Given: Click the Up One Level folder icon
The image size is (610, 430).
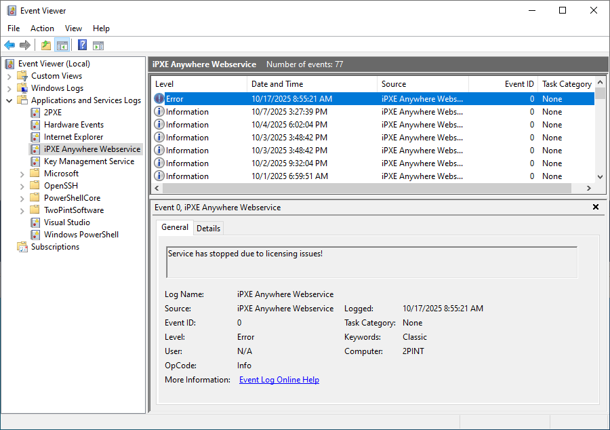Looking at the screenshot, I should tap(45, 45).
